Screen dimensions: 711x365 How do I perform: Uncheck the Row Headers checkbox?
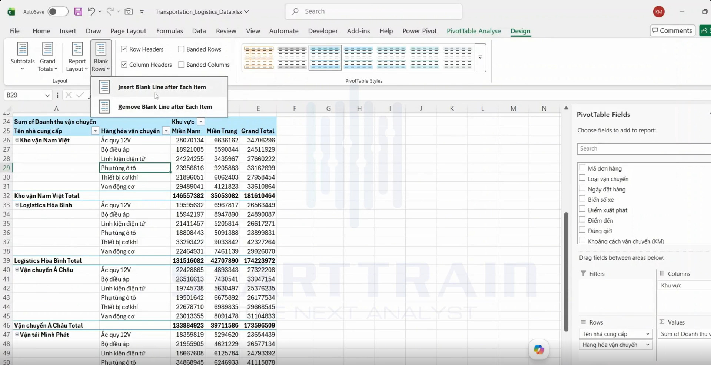[x=124, y=49]
